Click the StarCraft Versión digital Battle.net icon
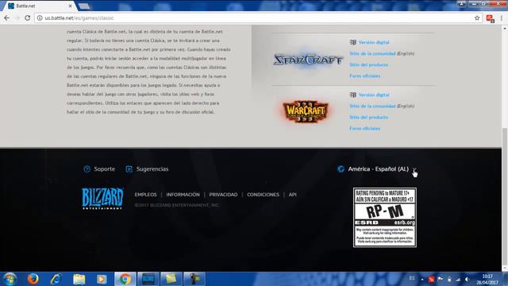This screenshot has width=508, height=286. [352, 42]
